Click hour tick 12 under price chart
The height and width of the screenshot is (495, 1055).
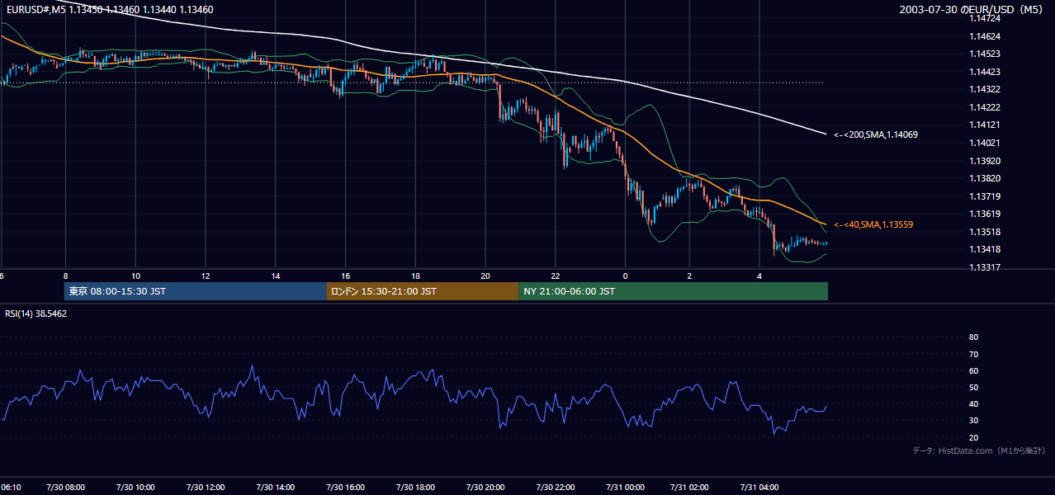tap(205, 276)
